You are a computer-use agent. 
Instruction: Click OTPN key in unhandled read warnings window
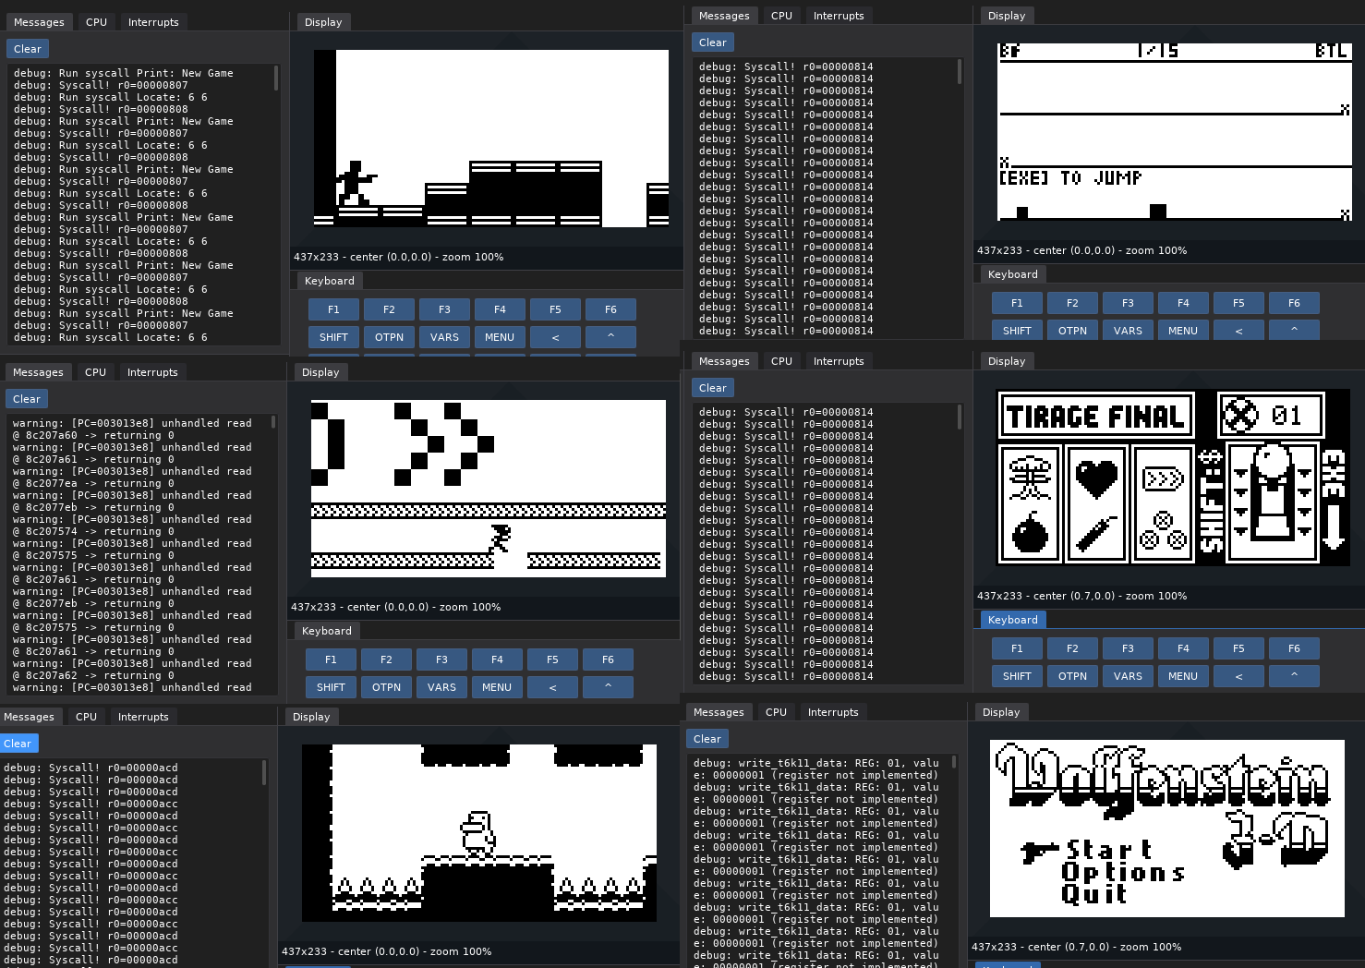click(x=386, y=687)
